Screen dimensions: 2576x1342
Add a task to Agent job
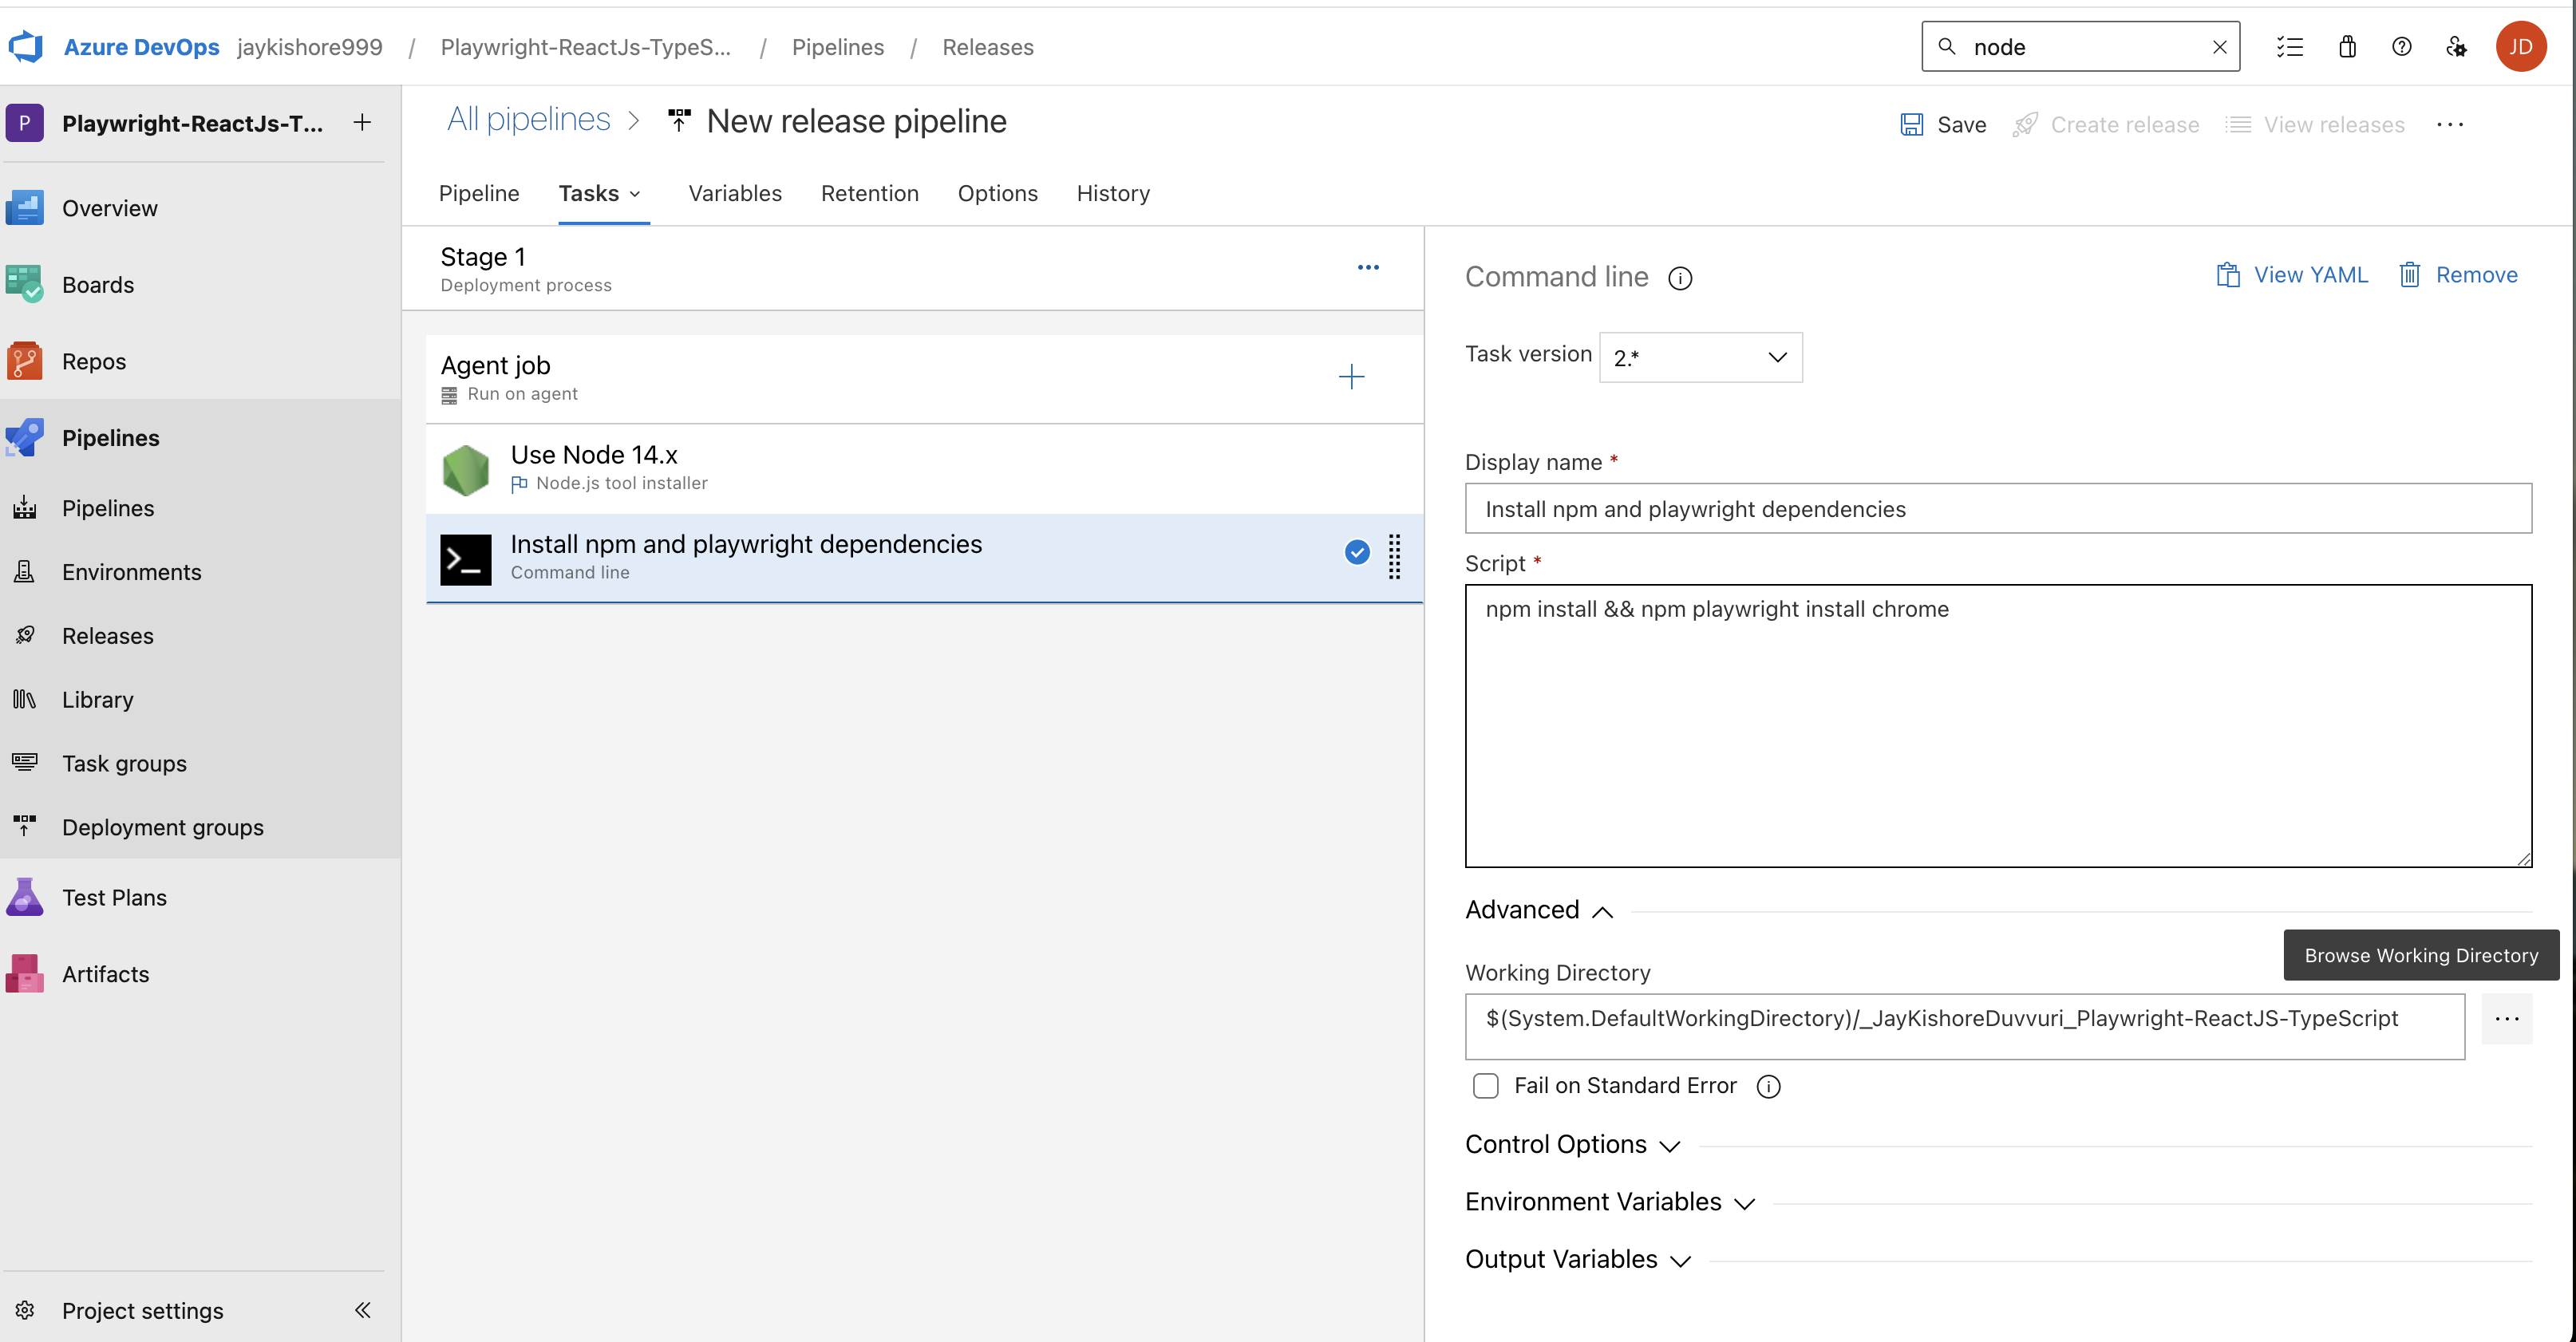[x=1351, y=377]
